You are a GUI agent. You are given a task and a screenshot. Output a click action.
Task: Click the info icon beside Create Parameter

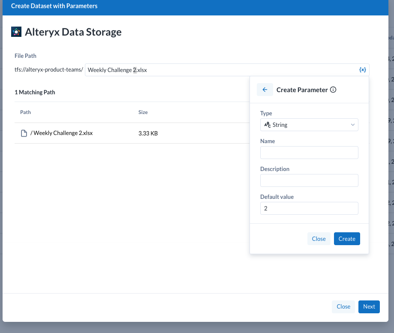[333, 90]
